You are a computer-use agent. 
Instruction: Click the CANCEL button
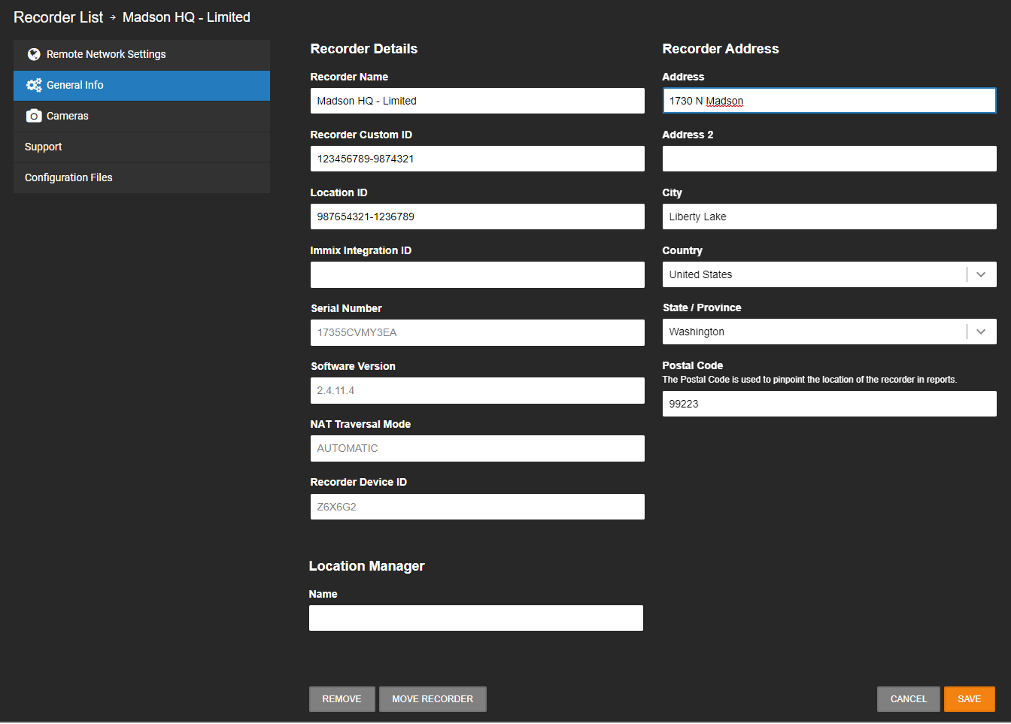pyautogui.click(x=908, y=699)
